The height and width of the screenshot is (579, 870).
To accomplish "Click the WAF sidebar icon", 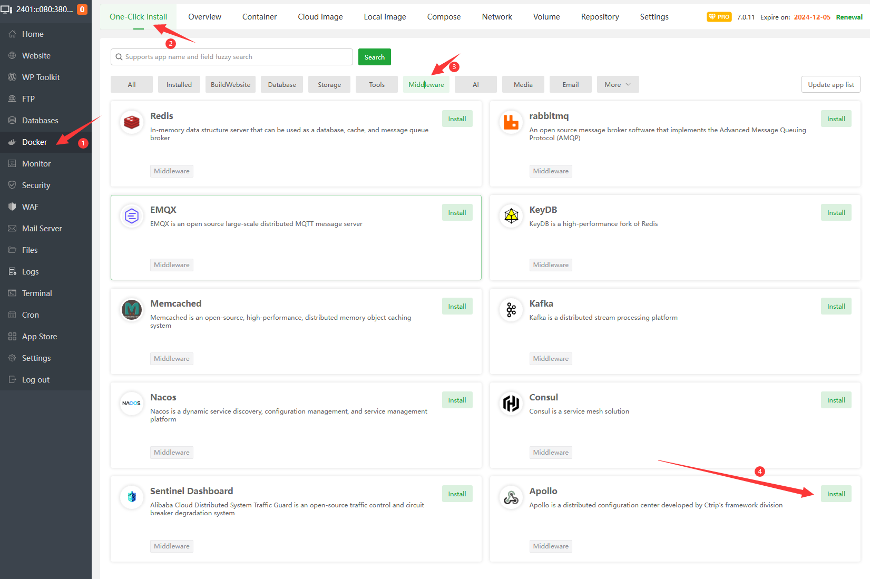I will point(12,207).
